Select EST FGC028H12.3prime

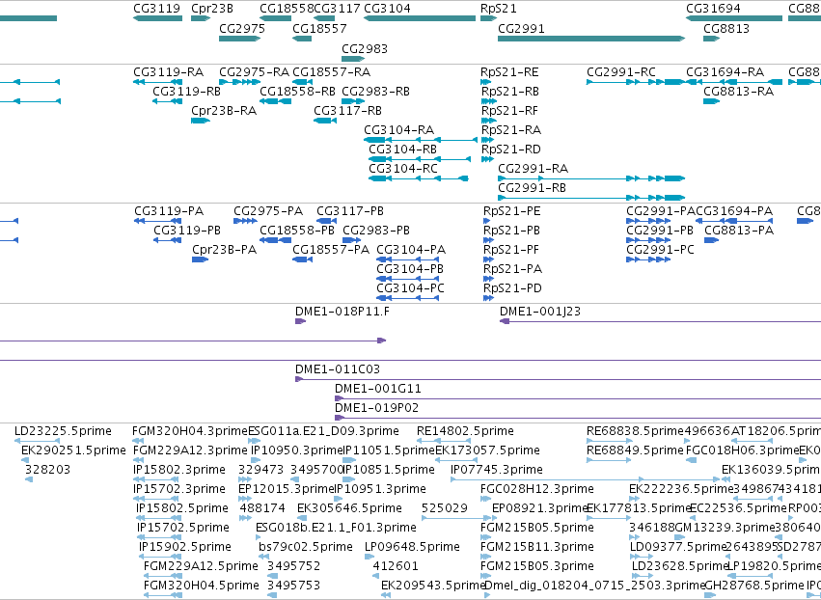coord(537,489)
